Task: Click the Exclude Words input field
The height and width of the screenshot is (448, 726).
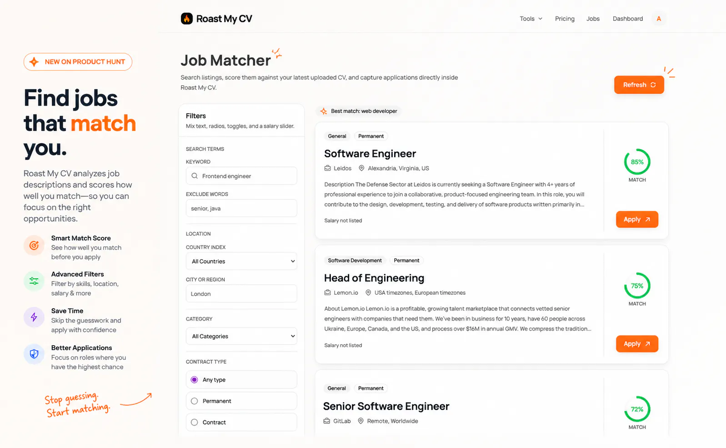Action: coord(241,208)
